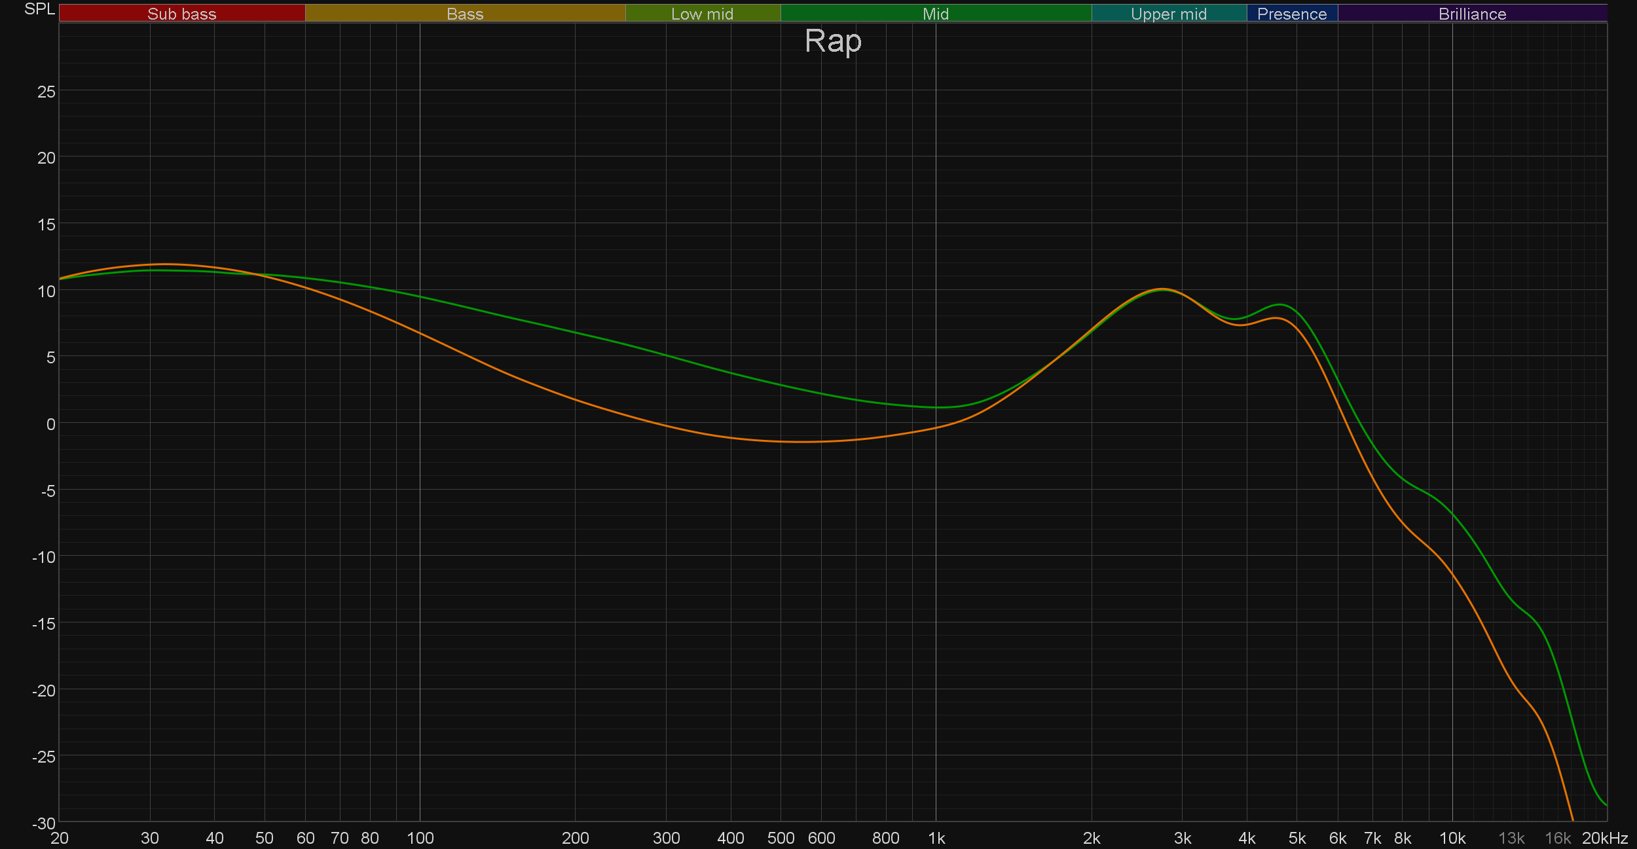Click the Low mid band label
The image size is (1637, 849).
(702, 13)
